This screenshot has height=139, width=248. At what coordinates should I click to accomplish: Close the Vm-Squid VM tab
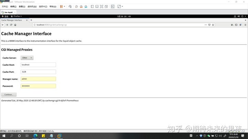pyautogui.click(x=15, y=12)
